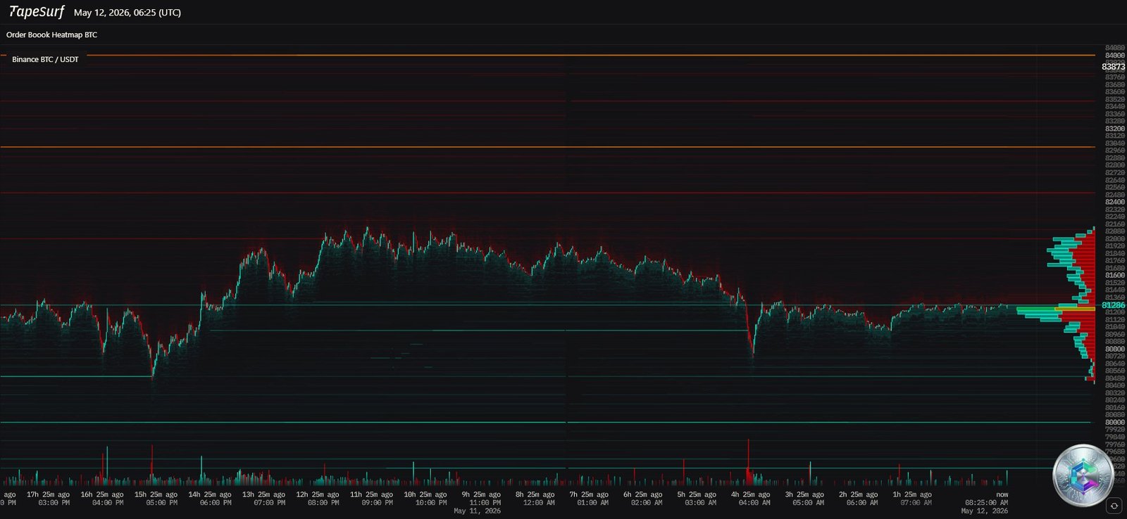The image size is (1127, 519).
Task: Click the 12h 25m ago time label
Action: [318, 494]
